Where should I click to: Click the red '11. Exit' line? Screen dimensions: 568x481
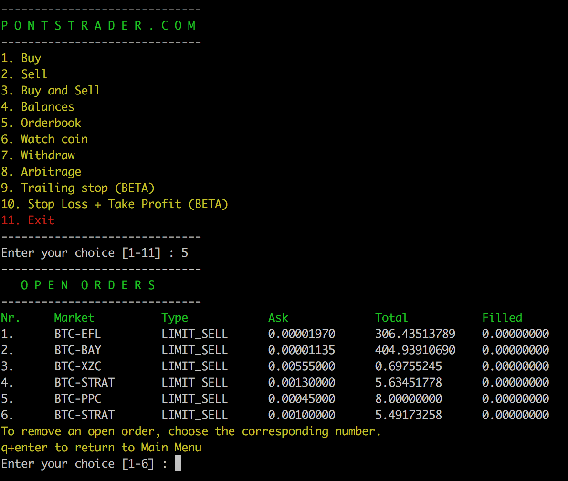pyautogui.click(x=28, y=220)
